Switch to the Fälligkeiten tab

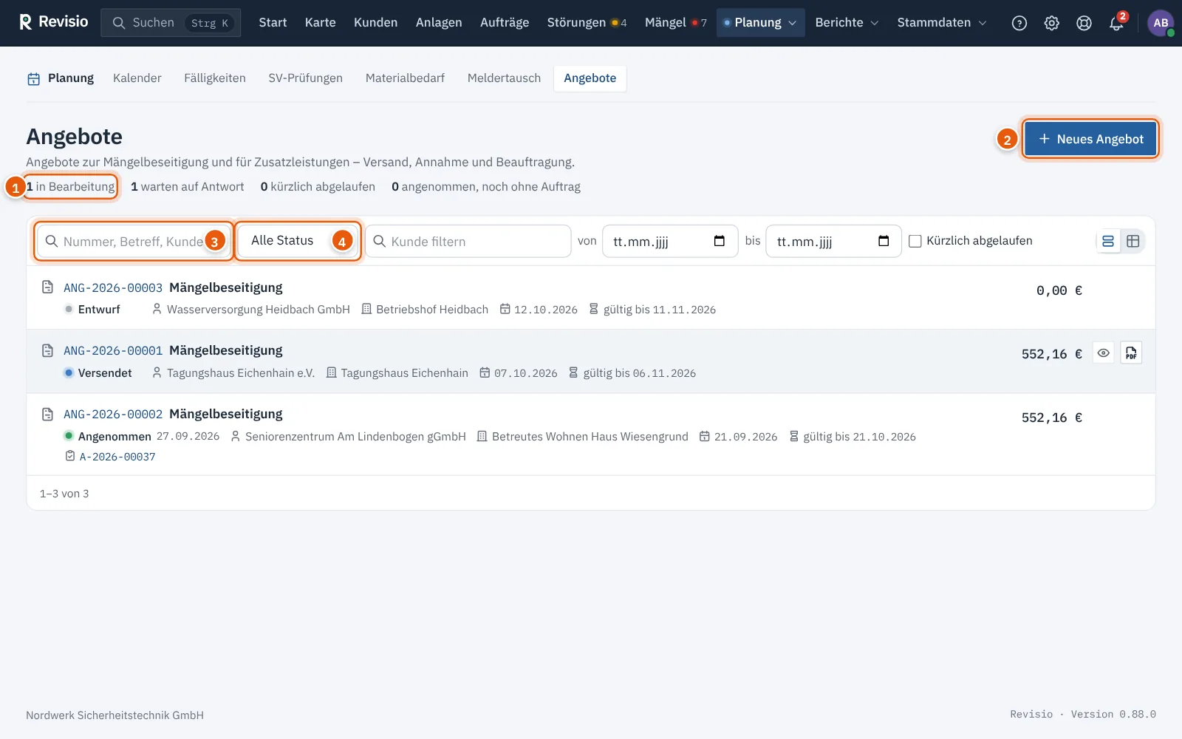pos(215,78)
